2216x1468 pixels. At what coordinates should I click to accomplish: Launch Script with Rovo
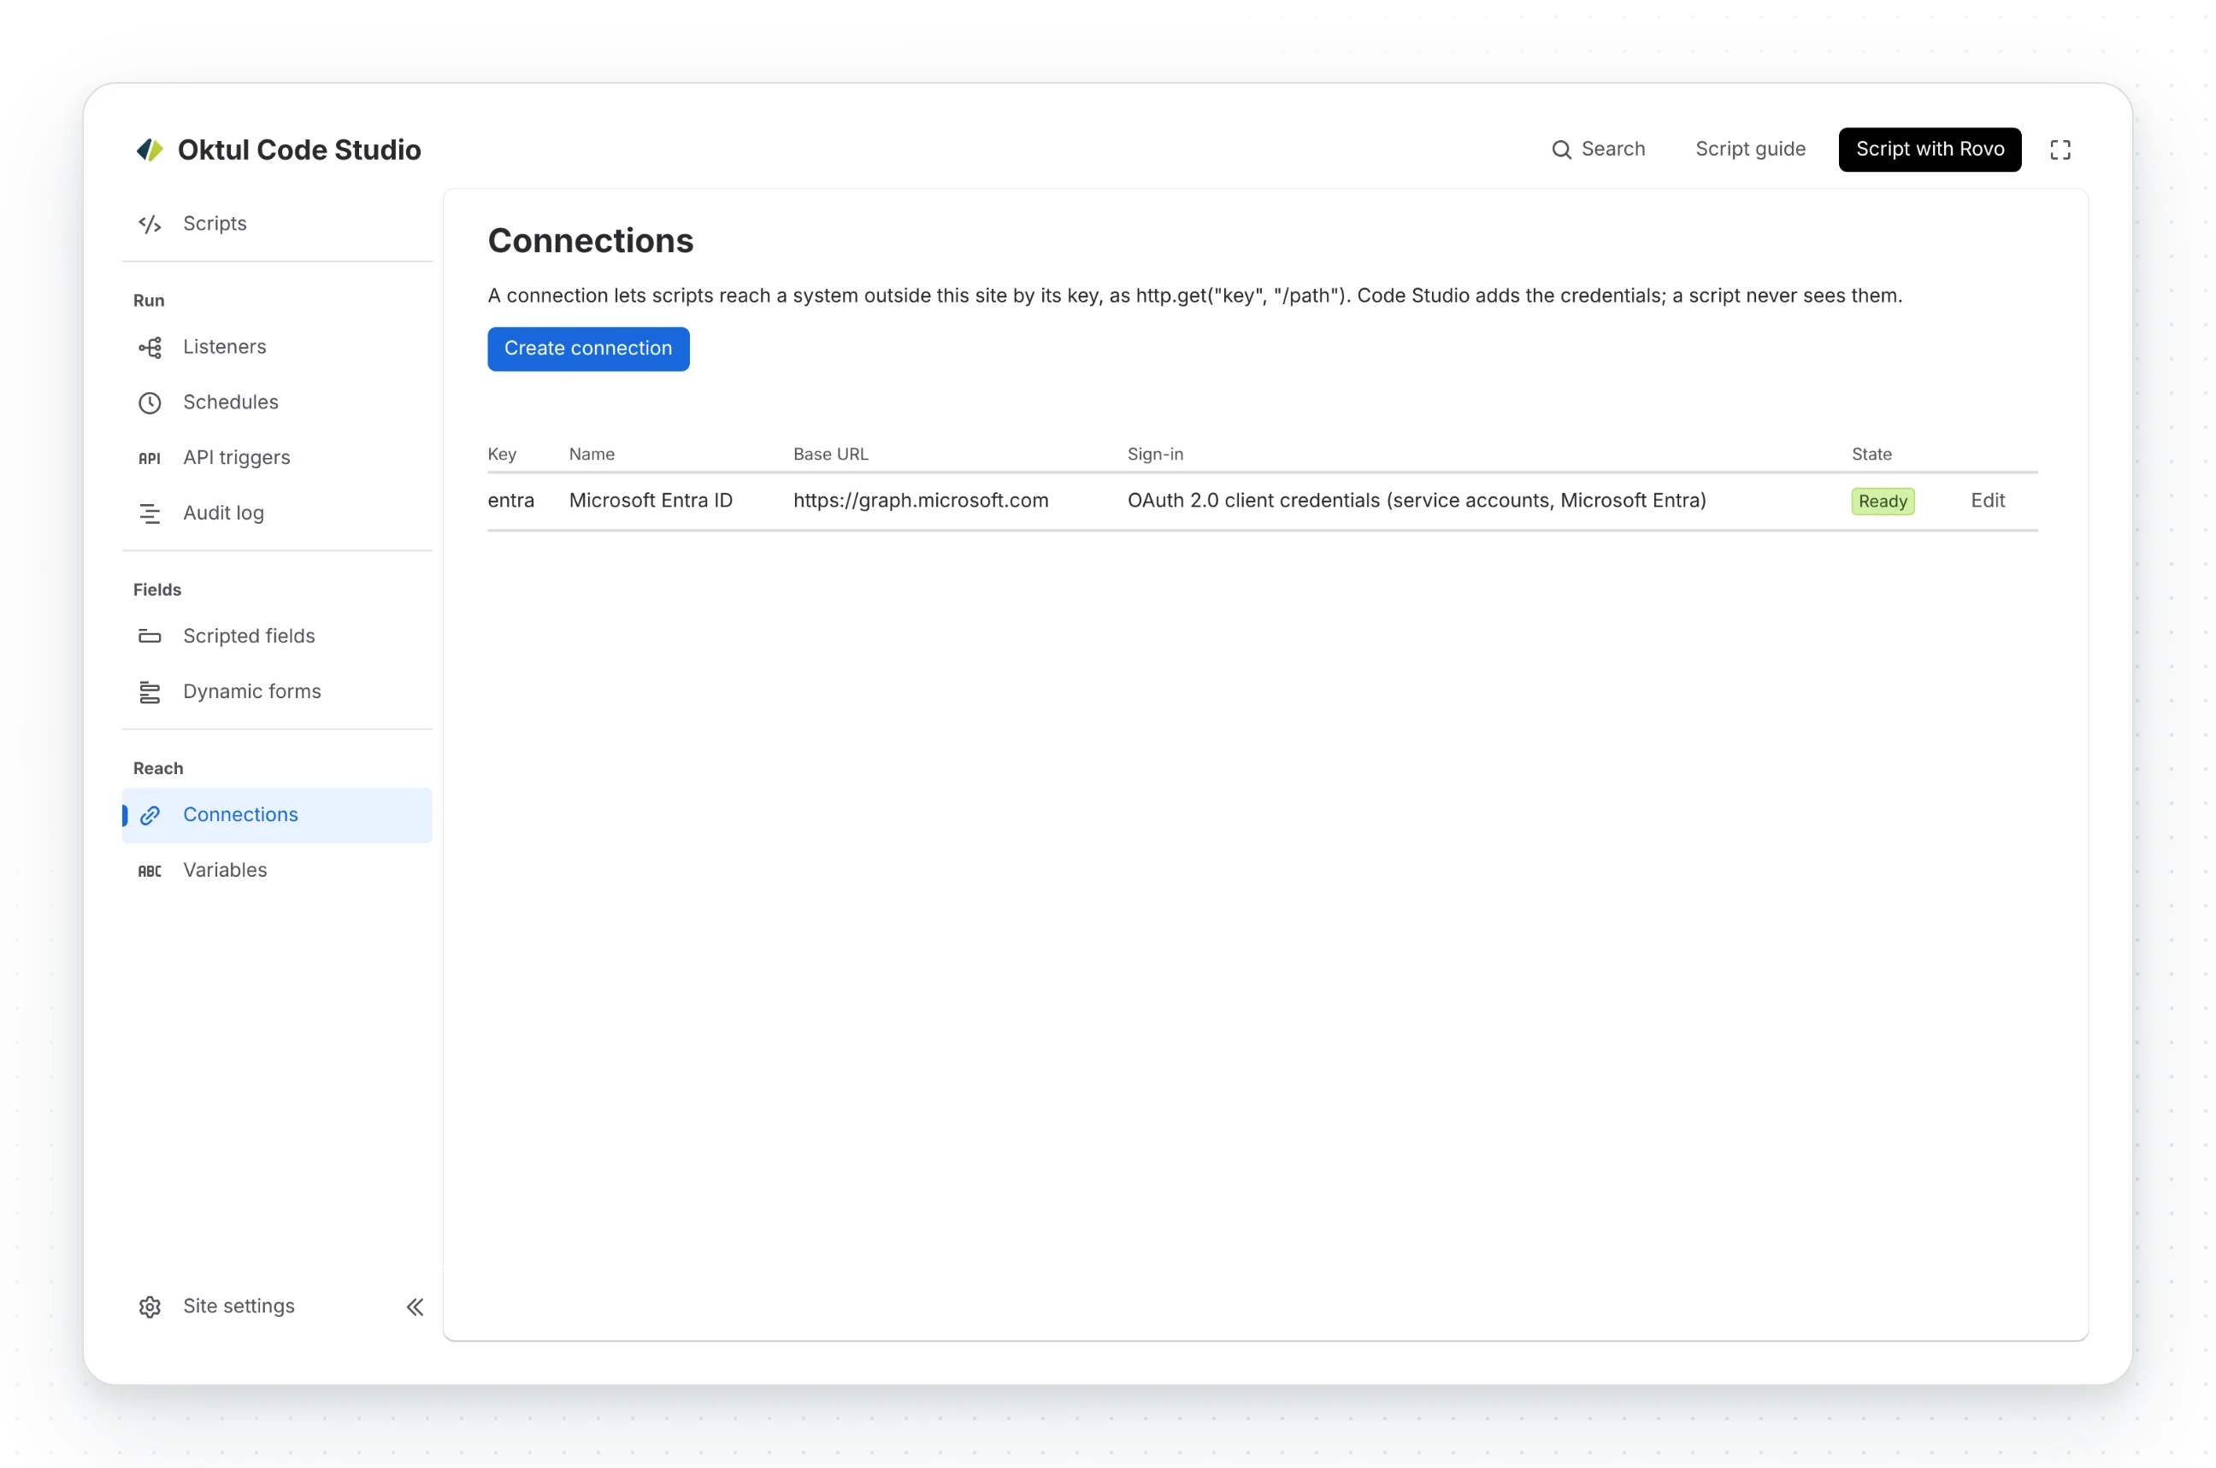click(1930, 150)
